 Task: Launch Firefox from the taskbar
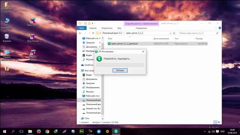[x=39, y=132]
